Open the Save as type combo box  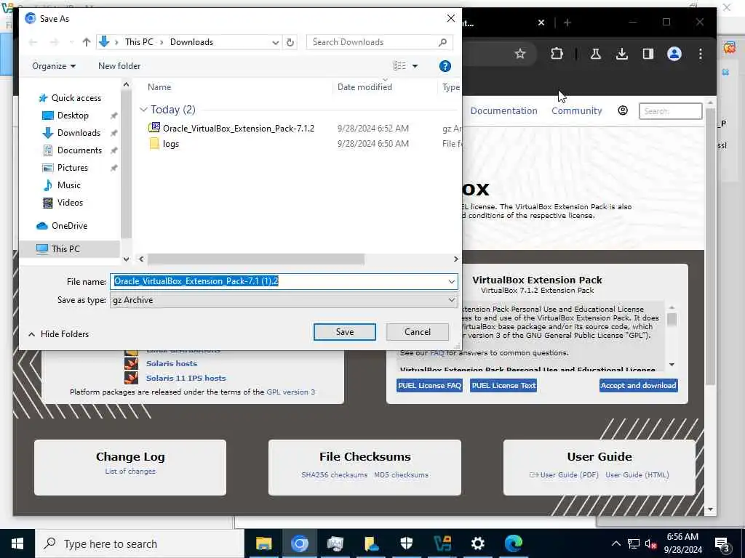pyautogui.click(x=284, y=300)
